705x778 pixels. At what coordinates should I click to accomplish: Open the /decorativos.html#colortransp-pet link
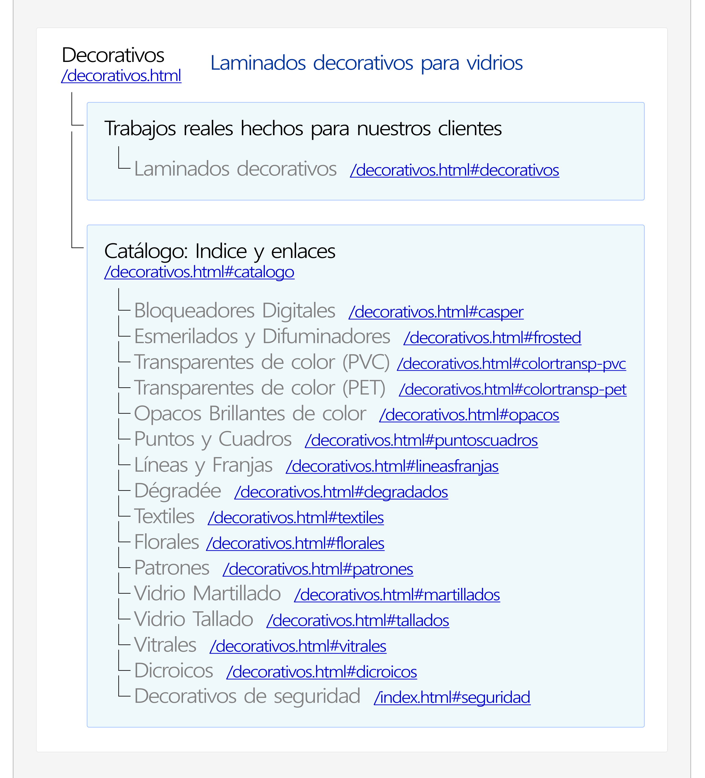(x=513, y=389)
